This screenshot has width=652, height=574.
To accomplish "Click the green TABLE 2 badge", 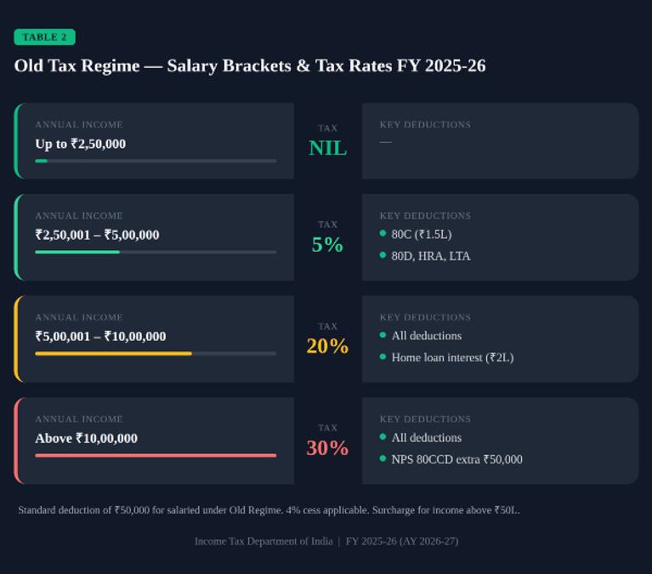I will (x=44, y=37).
